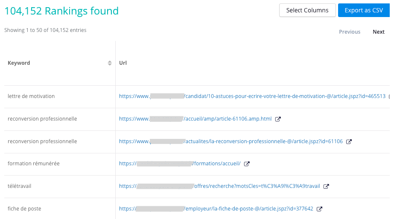Screen dimensions: 394x219
Task: Open external icon for la-reconversion-professionnelle URL
Action: (x=349, y=141)
